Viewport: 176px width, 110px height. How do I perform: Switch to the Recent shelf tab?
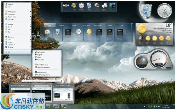coord(74,25)
